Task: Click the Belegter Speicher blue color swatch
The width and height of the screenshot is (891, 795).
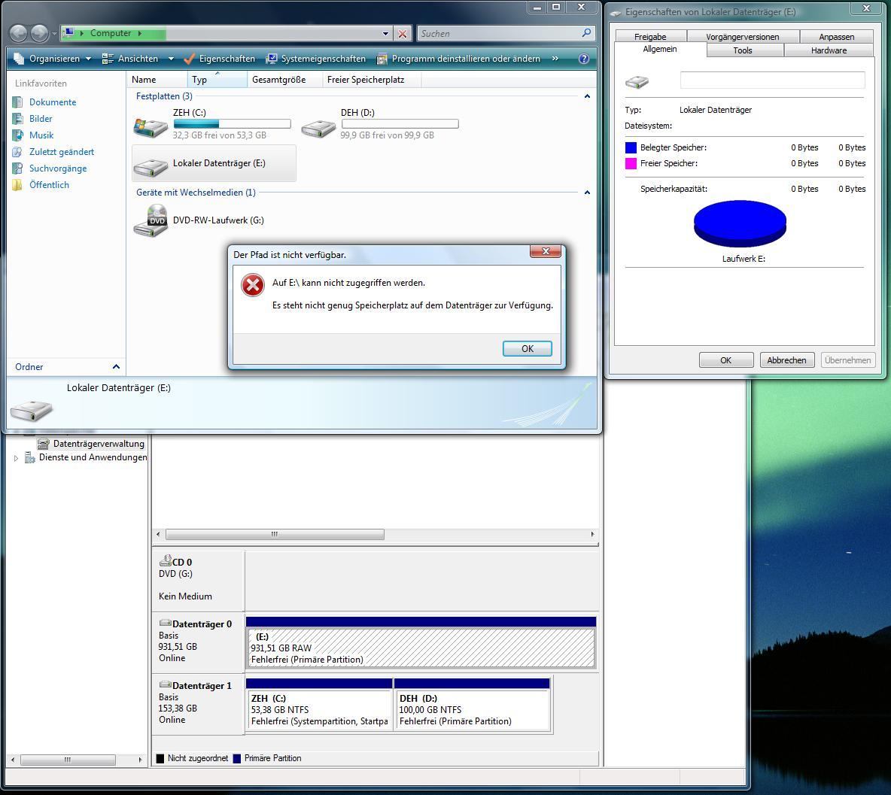Action: [x=631, y=147]
